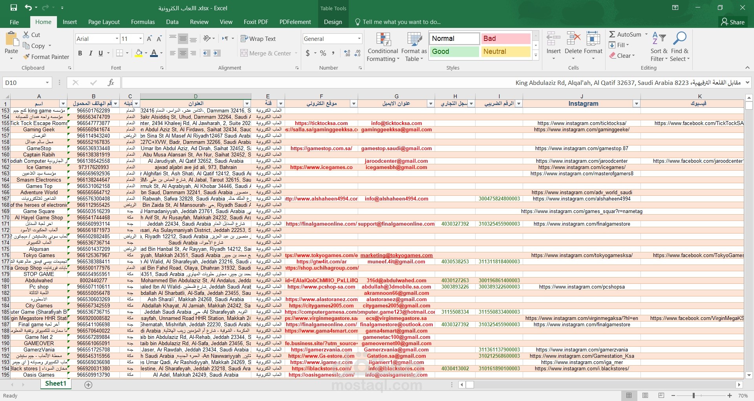Toggle Wrap Text for cells

click(258, 39)
